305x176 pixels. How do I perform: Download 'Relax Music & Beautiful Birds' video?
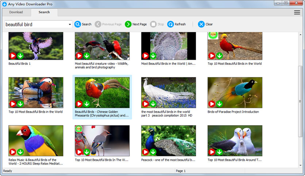(20, 152)
